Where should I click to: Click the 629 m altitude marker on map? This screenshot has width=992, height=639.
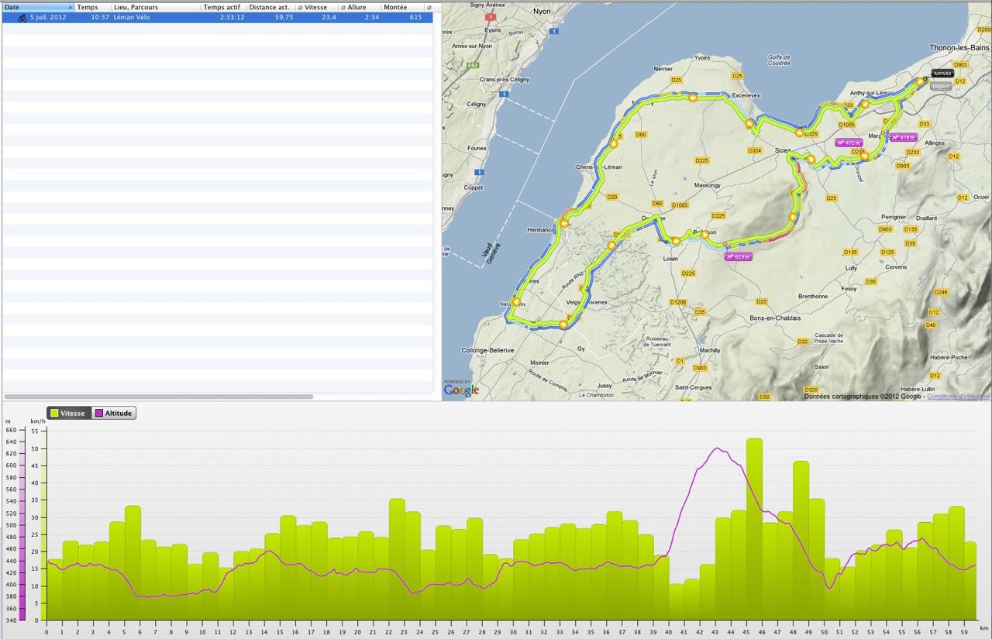coord(739,256)
